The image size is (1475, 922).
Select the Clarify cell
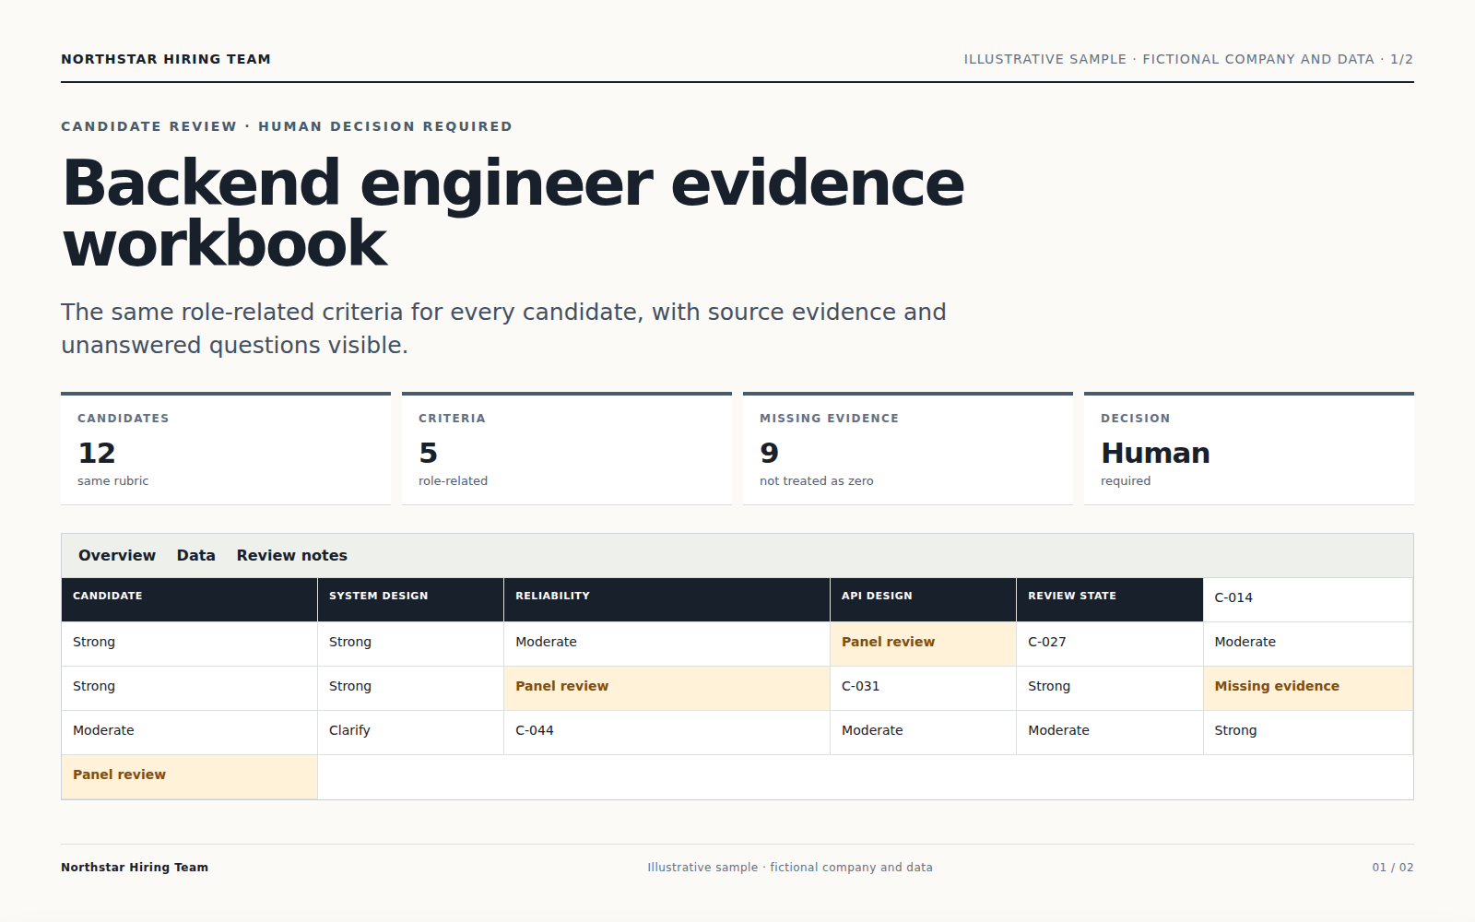click(x=410, y=732)
